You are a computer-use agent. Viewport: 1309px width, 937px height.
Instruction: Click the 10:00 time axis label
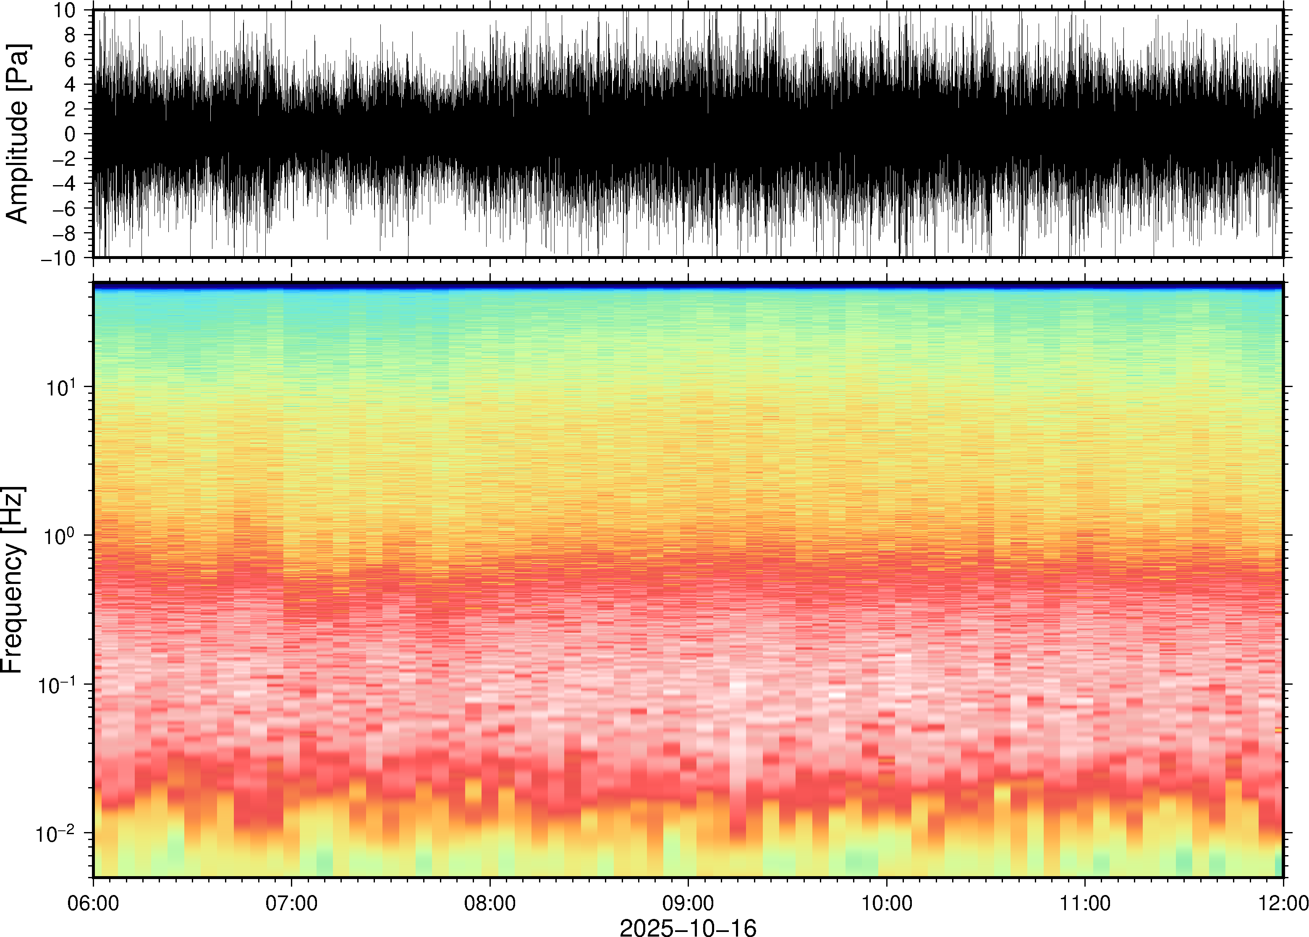887,903
